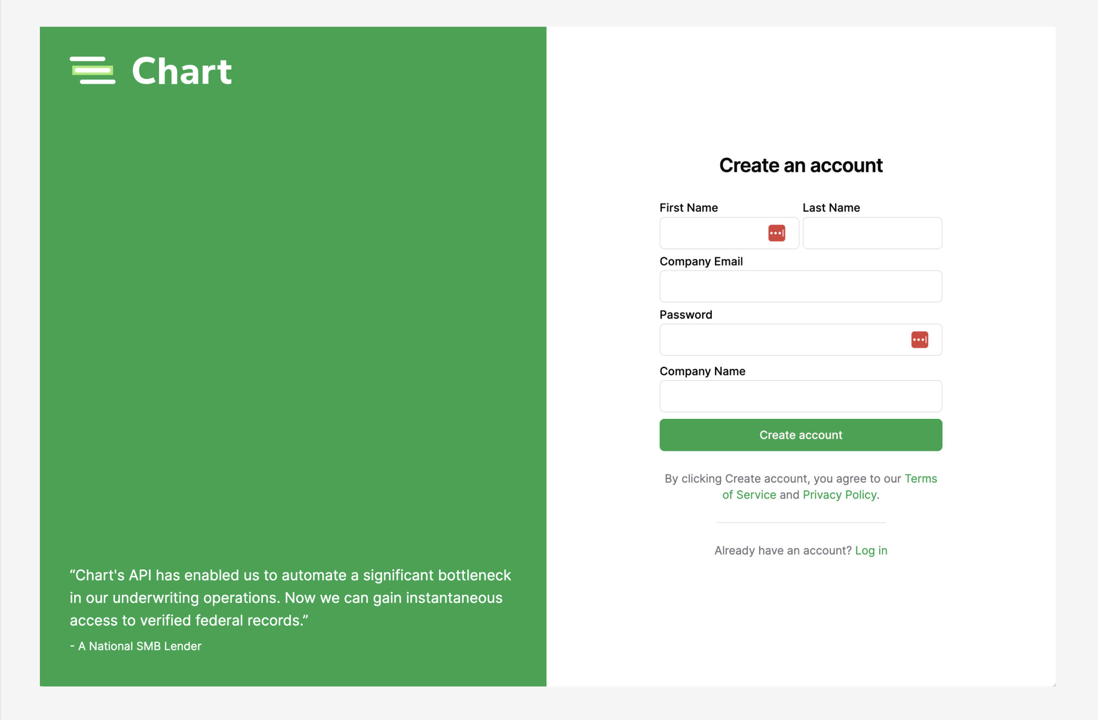This screenshot has height=720, width=1098.
Task: Select the Company Name input field
Action: tap(800, 396)
